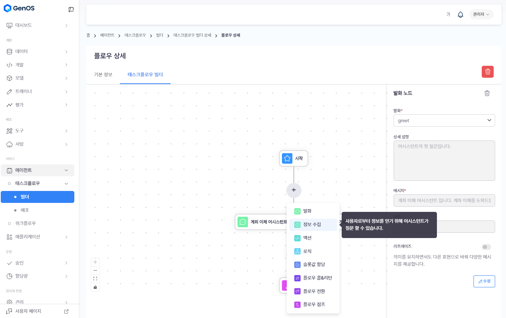
Task: Click the red trash delete button
Action: (487, 72)
